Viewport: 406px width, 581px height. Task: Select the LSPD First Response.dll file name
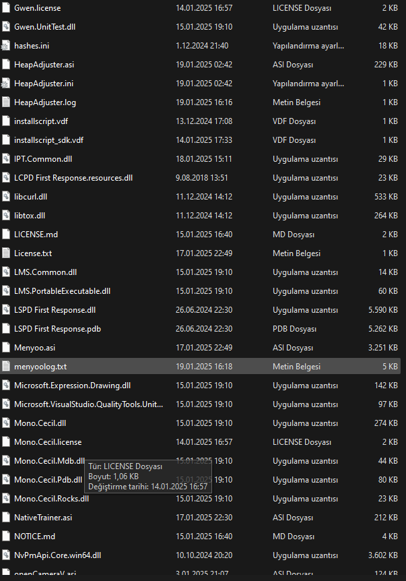[x=55, y=310]
